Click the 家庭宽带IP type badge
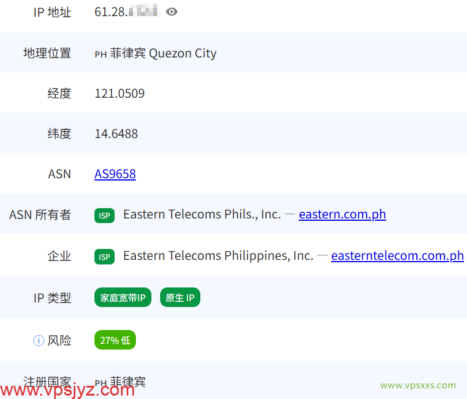The width and height of the screenshot is (467, 399). 123,297
